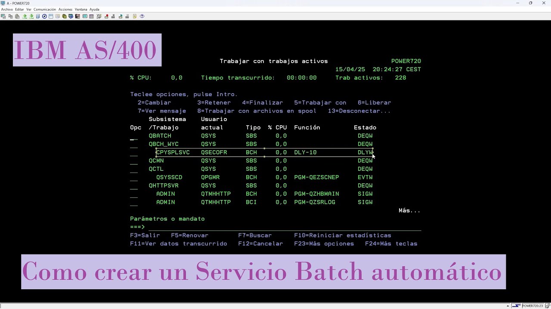Click the stop macro icon
Image resolution: width=551 pixels, height=309 pixels.
113,16
